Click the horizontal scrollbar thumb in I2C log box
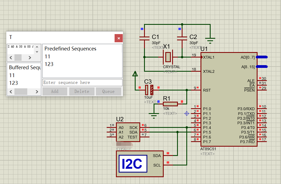Image resolution: width=281 pixels, height=184 pixels. [x=18, y=58]
